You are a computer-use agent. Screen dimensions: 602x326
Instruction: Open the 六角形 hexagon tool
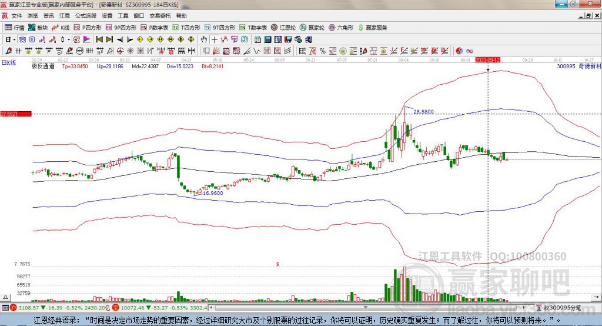(341, 28)
